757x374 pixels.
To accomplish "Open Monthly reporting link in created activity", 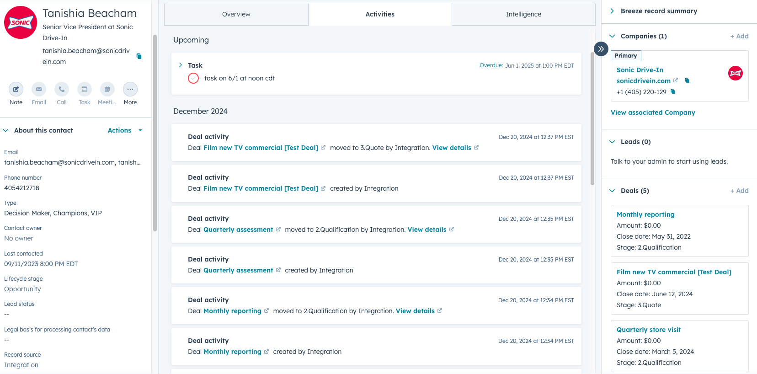I will [232, 352].
